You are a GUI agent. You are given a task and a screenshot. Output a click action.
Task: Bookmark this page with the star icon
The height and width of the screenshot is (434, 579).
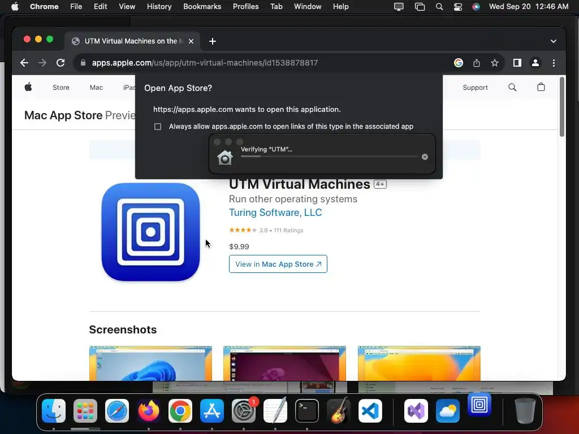[x=495, y=63]
